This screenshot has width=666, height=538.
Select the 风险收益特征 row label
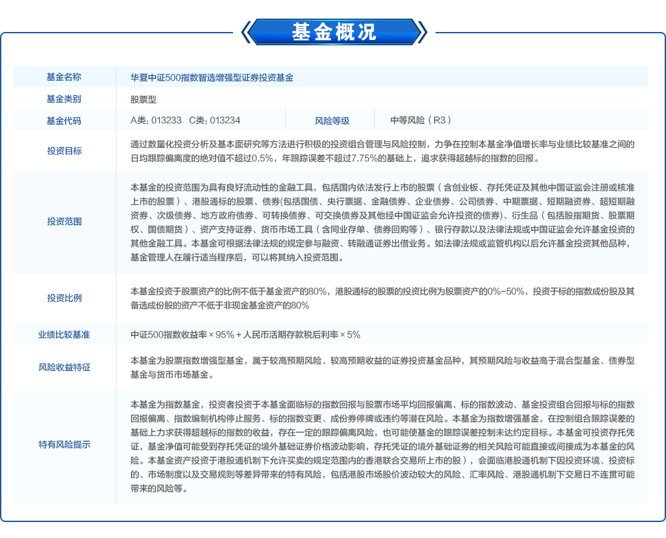point(64,367)
